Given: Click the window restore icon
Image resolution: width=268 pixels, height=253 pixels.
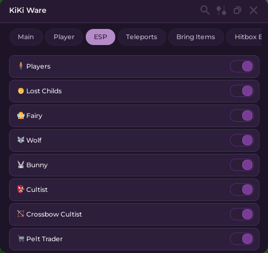Looking at the screenshot, I should tap(237, 10).
